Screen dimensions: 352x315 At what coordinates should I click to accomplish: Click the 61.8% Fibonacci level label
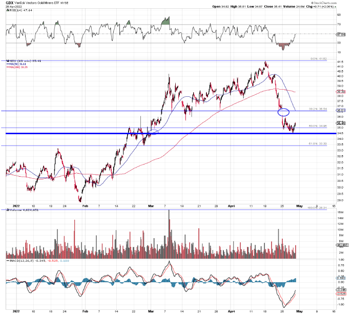pos(319,144)
